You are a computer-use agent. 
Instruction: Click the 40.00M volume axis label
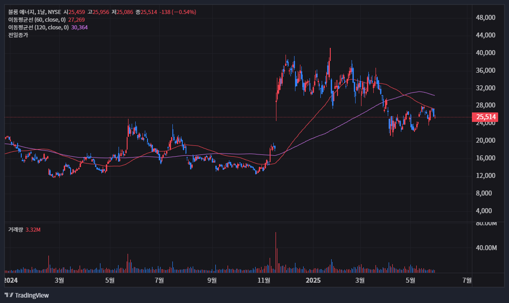tap(486, 248)
